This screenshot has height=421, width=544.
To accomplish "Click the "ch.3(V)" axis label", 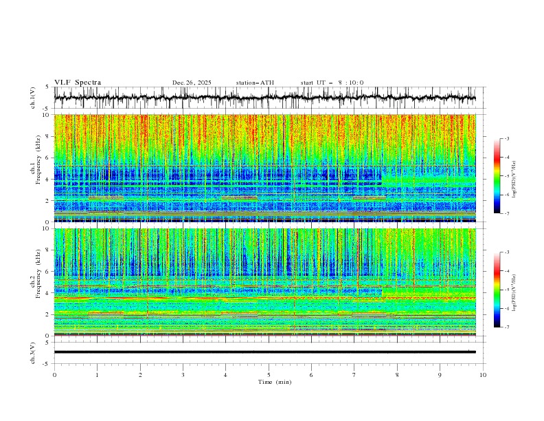I will [x=33, y=353].
